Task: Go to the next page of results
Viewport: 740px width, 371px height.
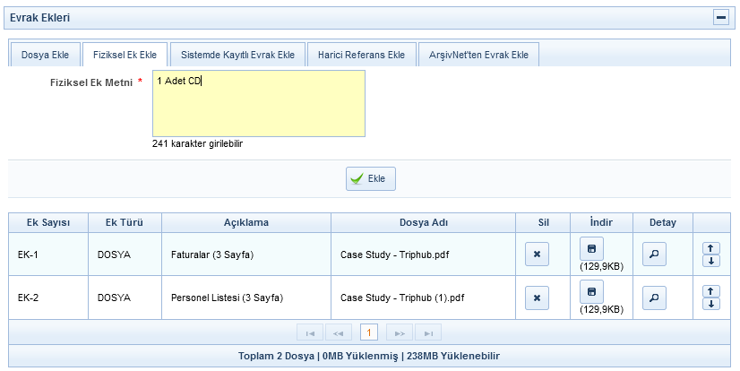Action: [400, 333]
